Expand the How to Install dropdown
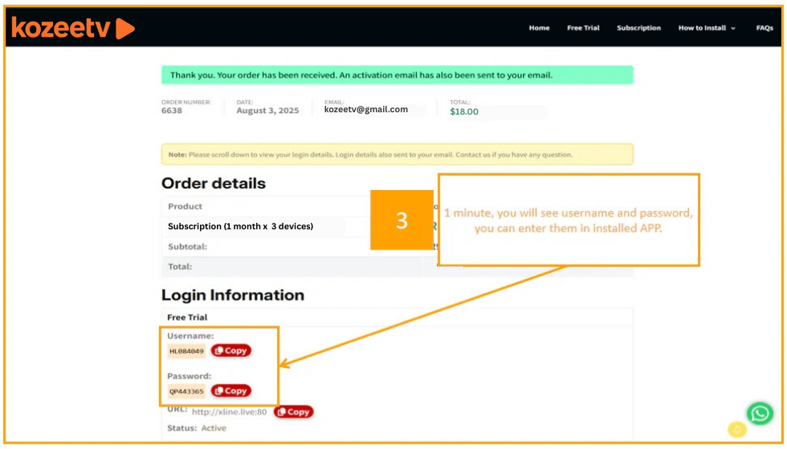This screenshot has width=787, height=449. pyautogui.click(x=707, y=28)
